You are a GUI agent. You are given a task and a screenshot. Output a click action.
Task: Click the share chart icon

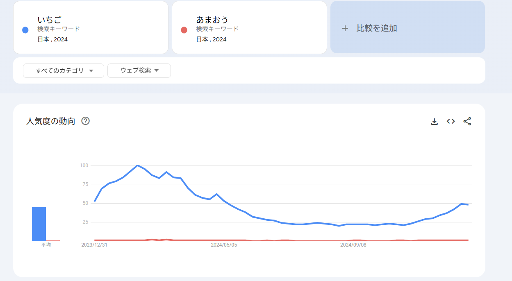coord(467,121)
